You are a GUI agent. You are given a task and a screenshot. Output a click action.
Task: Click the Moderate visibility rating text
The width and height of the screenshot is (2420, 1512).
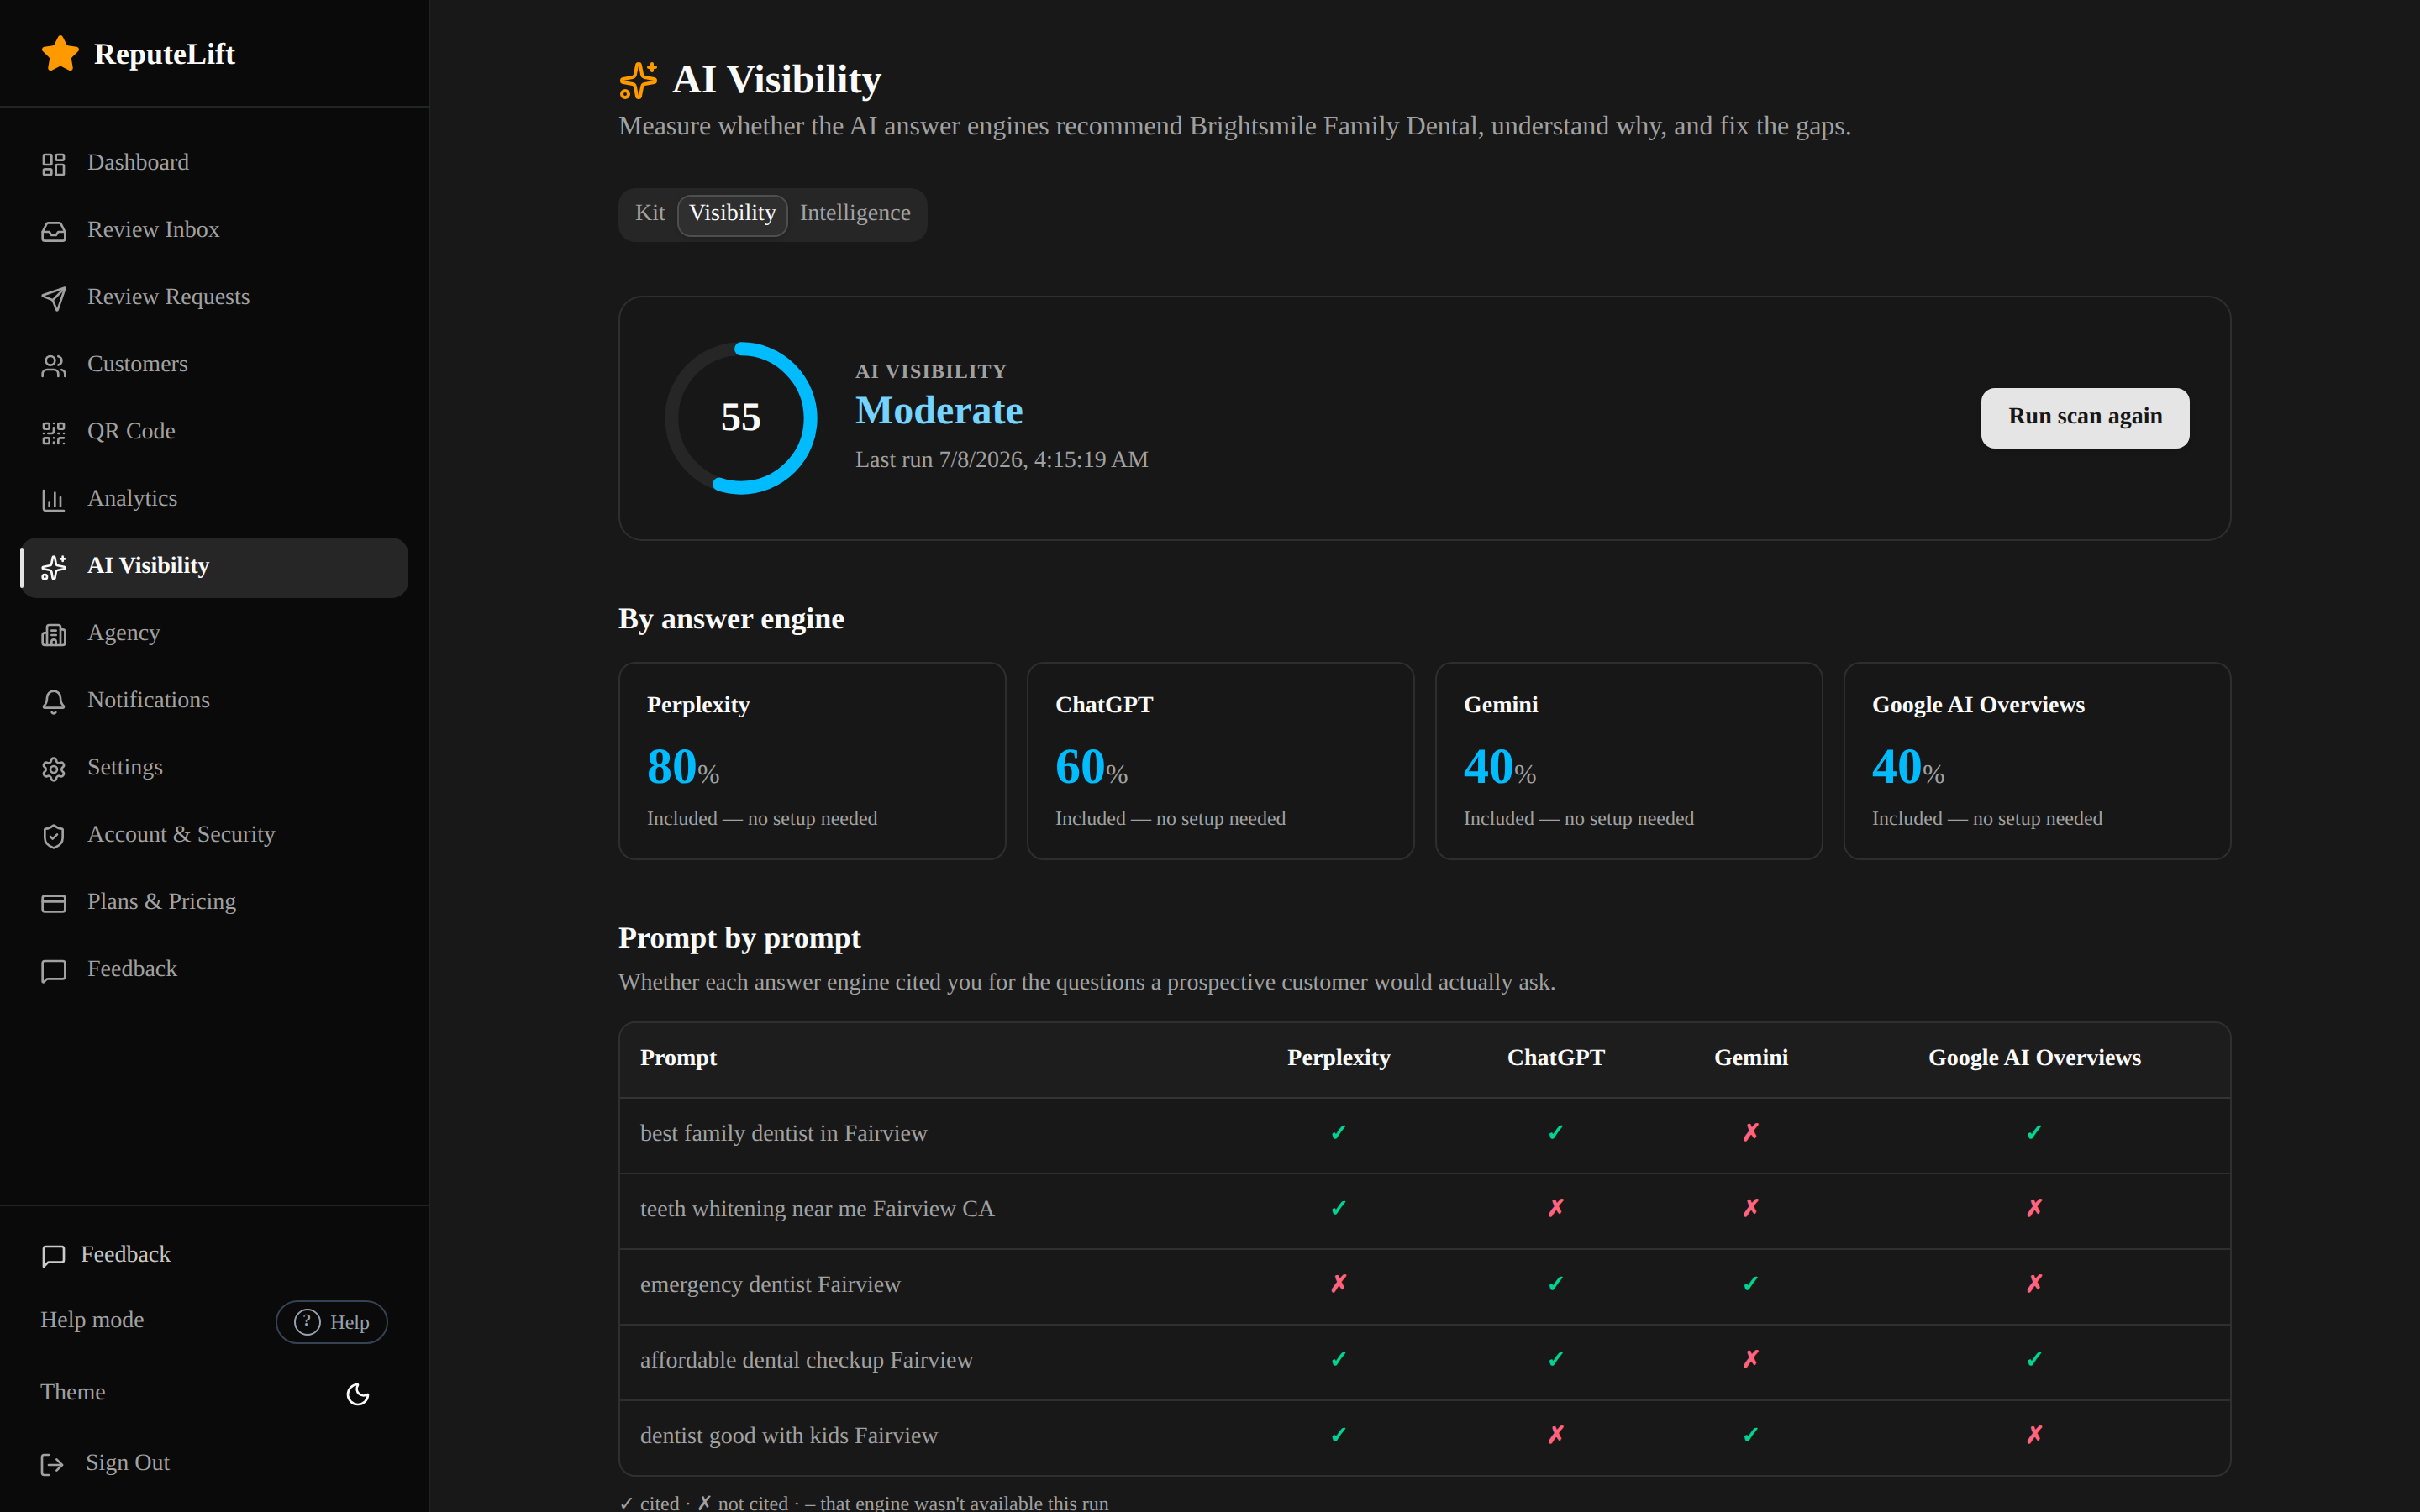click(x=938, y=411)
